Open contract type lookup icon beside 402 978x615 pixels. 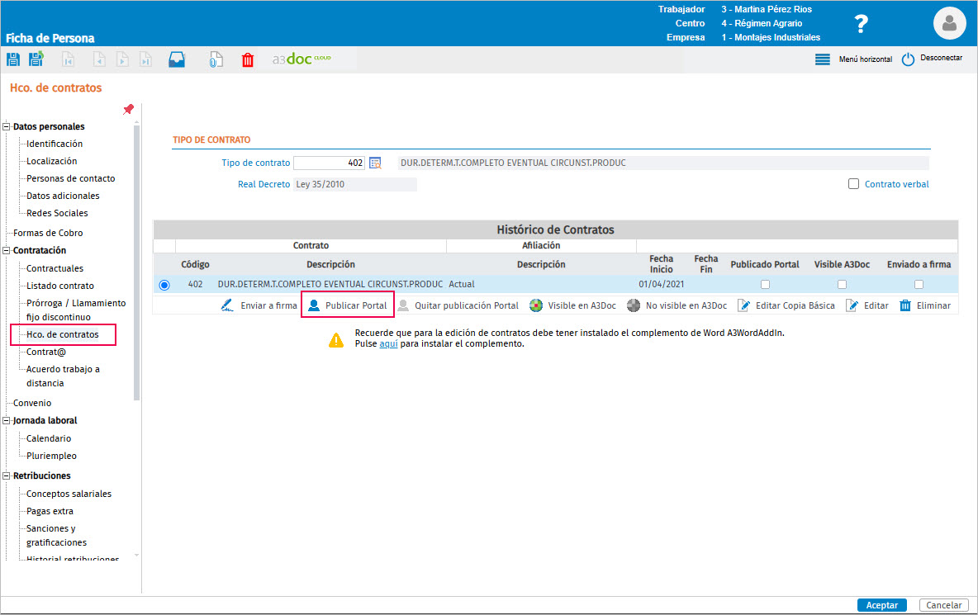click(x=375, y=163)
